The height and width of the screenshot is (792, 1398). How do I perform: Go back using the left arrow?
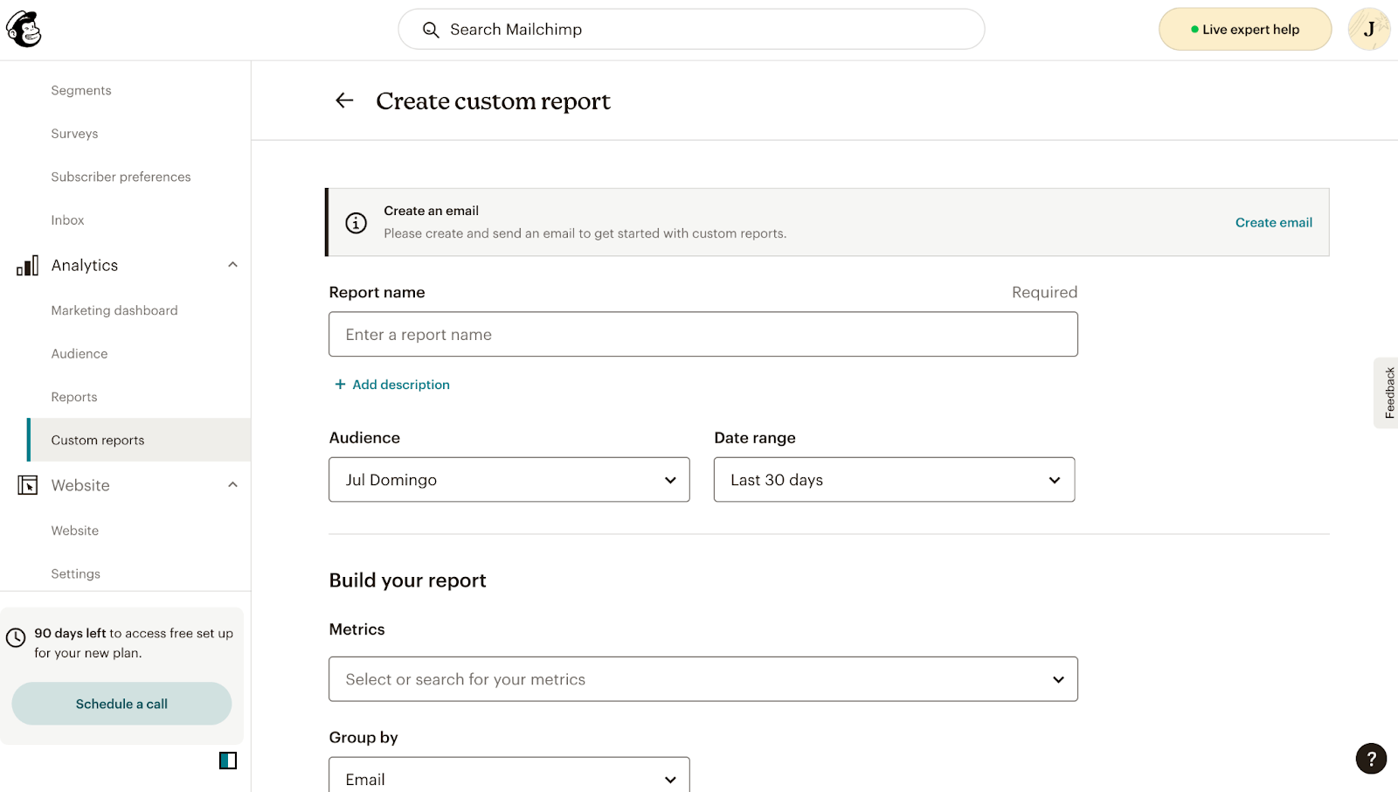344,101
